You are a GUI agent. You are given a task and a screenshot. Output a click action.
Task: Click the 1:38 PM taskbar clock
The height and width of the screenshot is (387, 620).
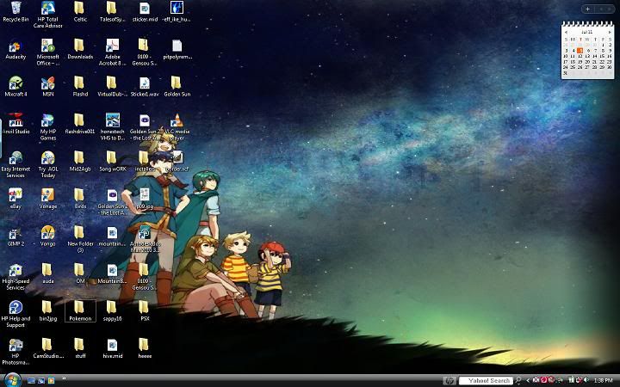[x=603, y=381]
